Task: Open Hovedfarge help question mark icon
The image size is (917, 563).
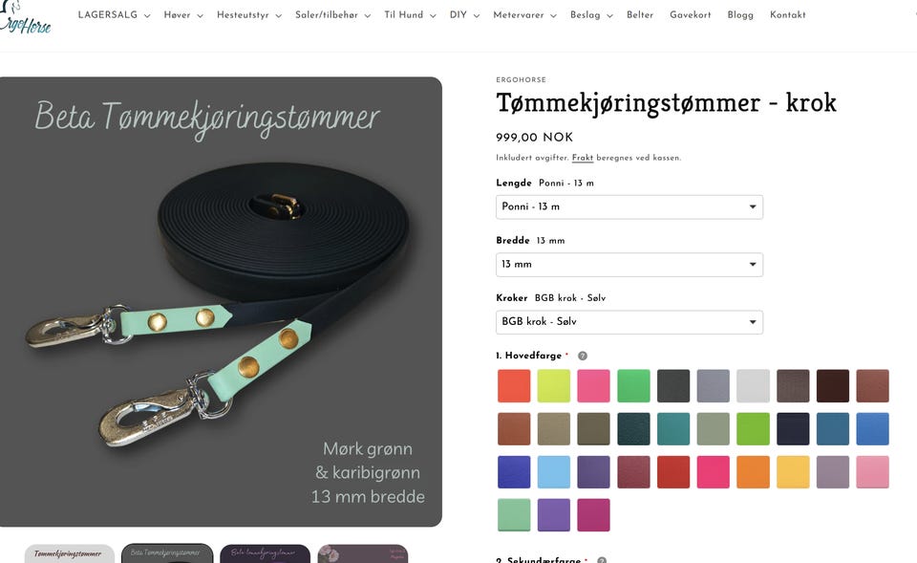Action: tap(583, 356)
